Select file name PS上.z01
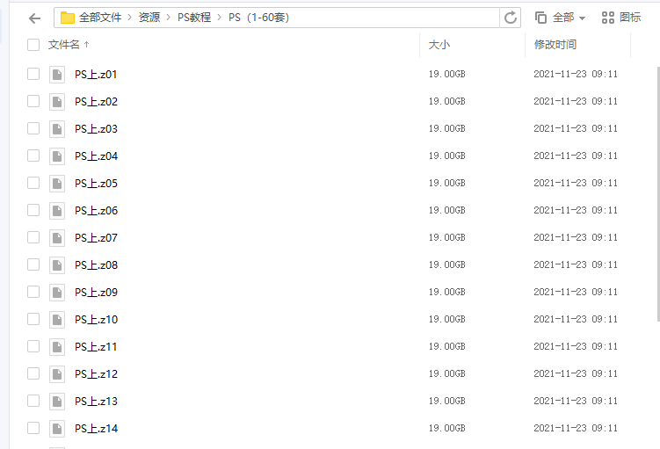 [96, 75]
